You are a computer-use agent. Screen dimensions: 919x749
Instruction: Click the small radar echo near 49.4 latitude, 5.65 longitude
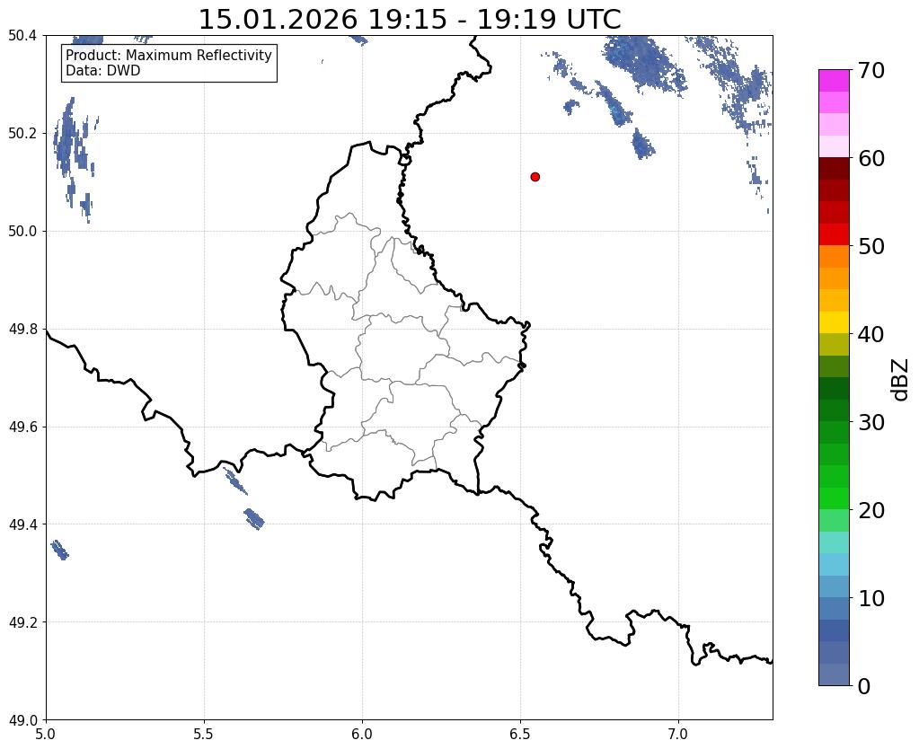click(253, 519)
